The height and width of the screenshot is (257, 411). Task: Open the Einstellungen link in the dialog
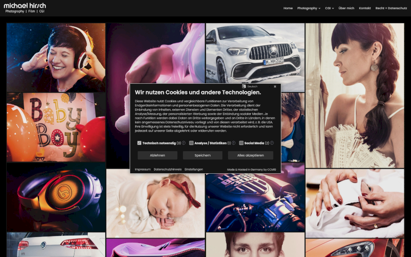click(x=194, y=169)
